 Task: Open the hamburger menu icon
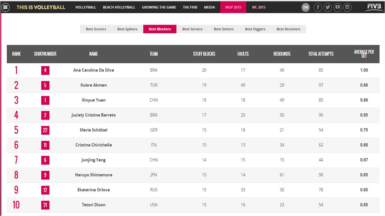[x=6, y=7]
